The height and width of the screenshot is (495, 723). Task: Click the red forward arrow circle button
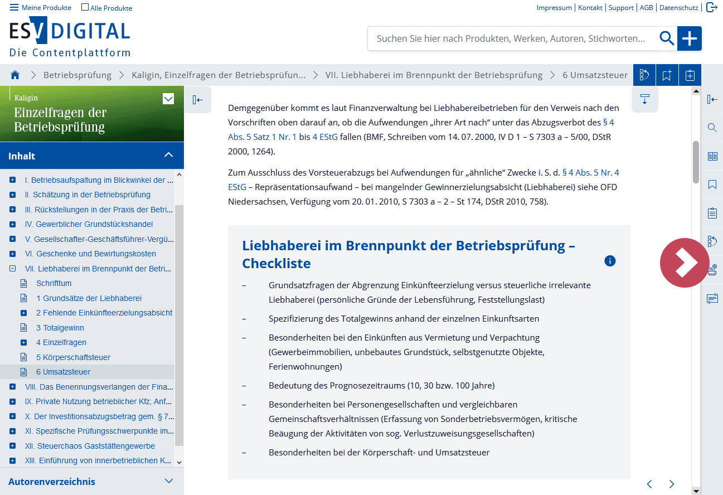tap(685, 263)
